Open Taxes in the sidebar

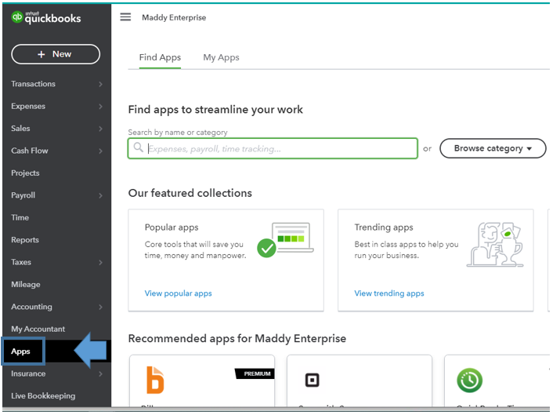(21, 262)
